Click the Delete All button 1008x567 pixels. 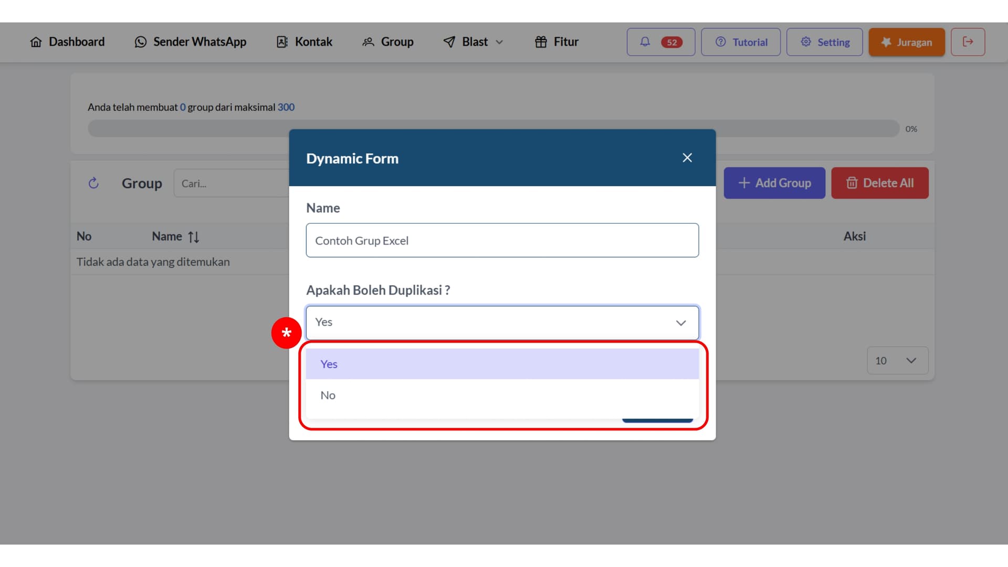point(880,183)
